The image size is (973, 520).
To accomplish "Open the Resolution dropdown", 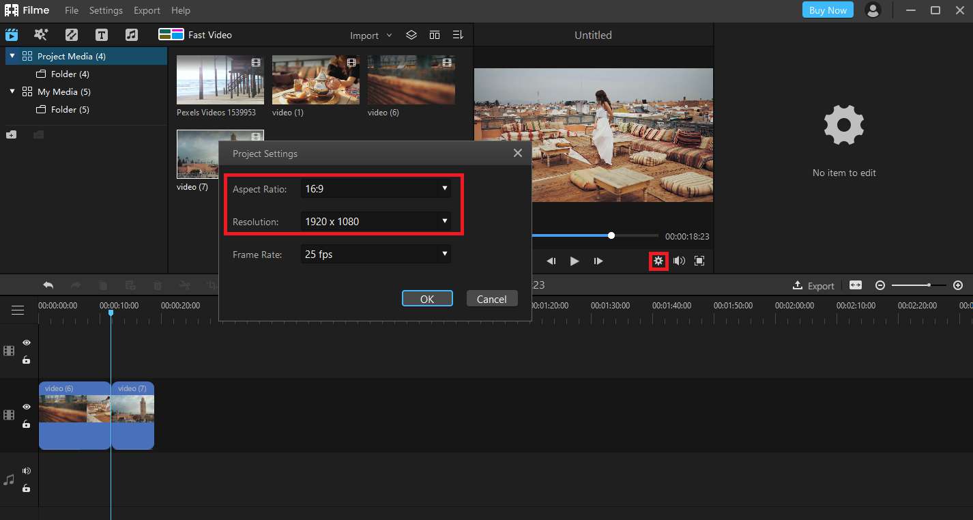I will [x=376, y=221].
